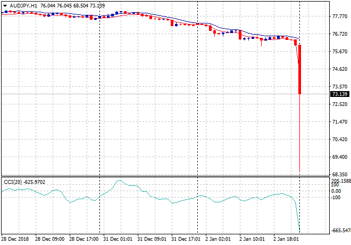The width and height of the screenshot is (351, 245).
Task: Click the large red crash candle body
Action: (300, 69)
